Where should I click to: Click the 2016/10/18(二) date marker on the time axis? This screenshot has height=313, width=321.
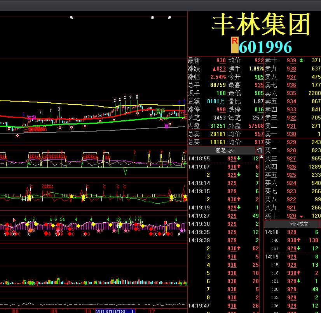point(115,311)
